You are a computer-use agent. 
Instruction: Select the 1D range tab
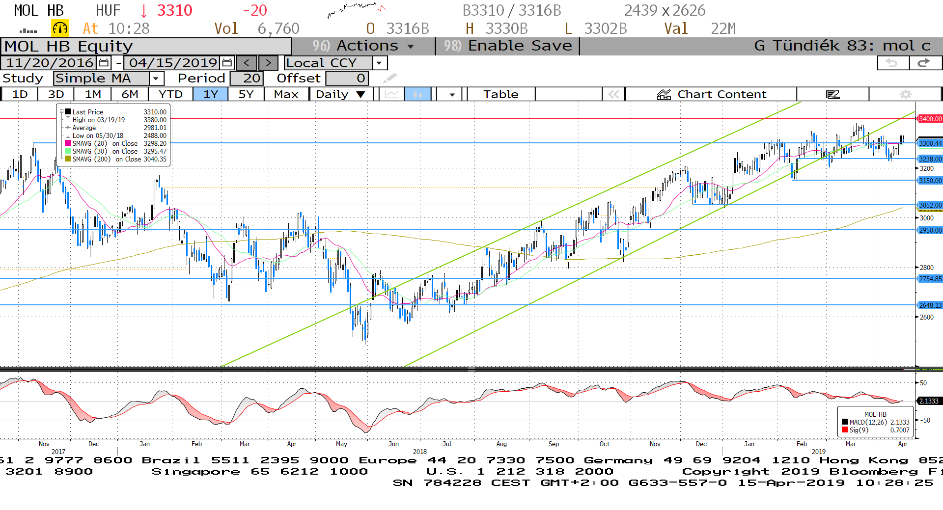click(x=20, y=94)
